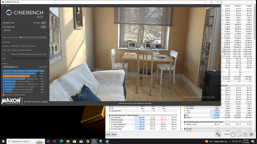Open File Explorer from the taskbar

click(68, 141)
